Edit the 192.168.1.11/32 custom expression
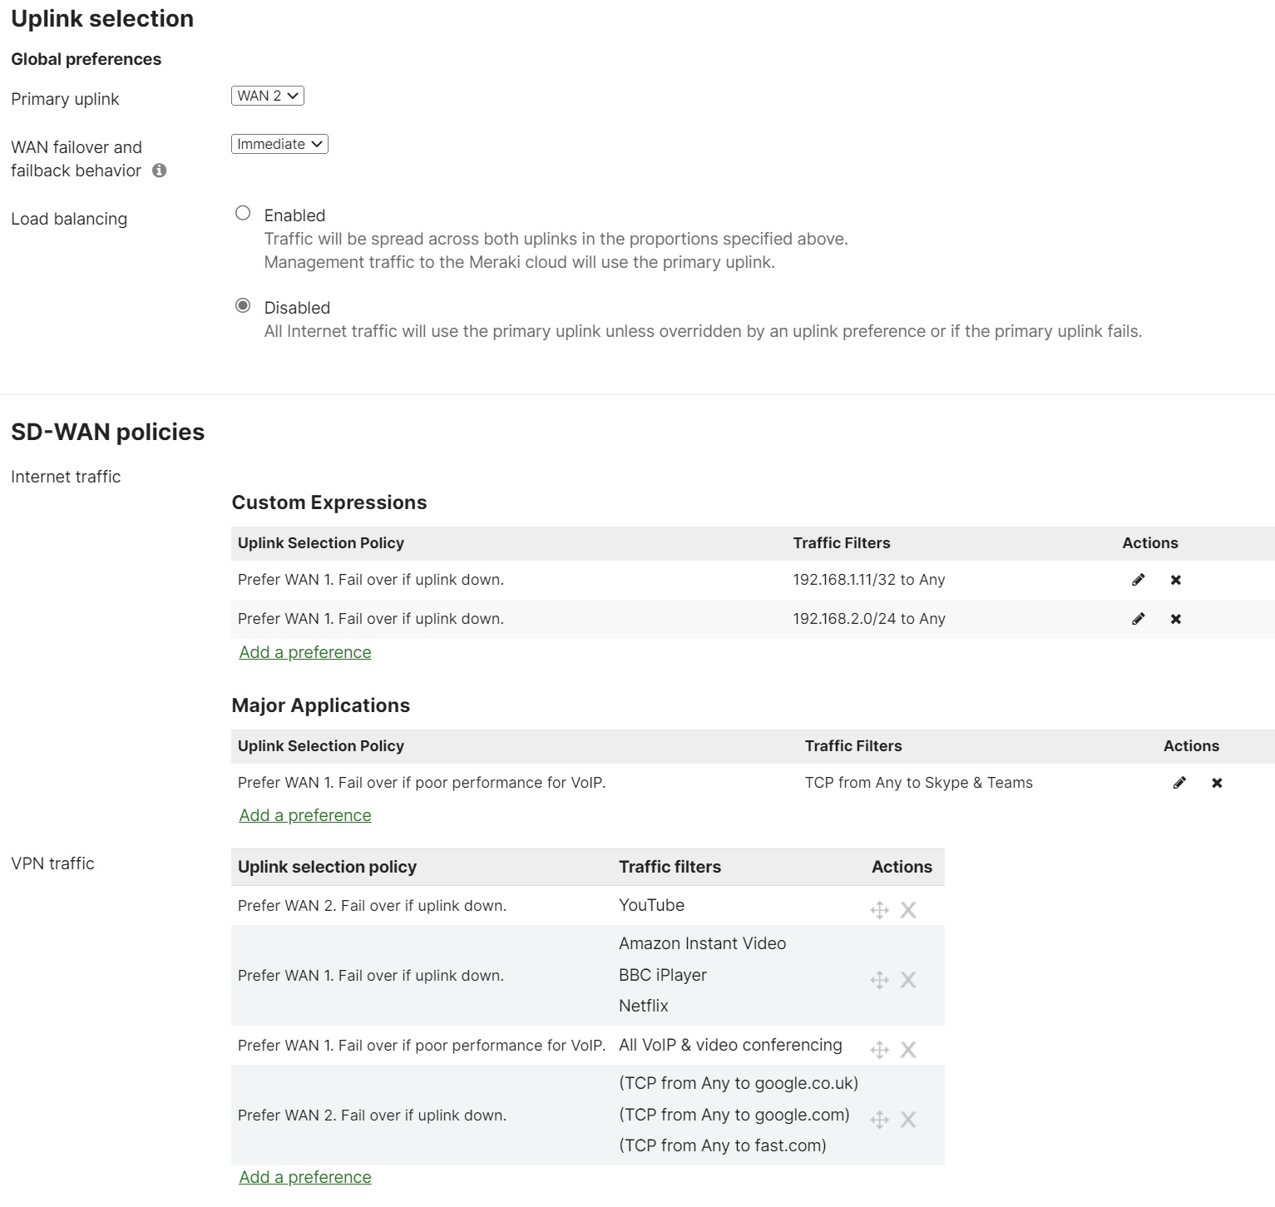1275x1207 pixels. point(1138,580)
